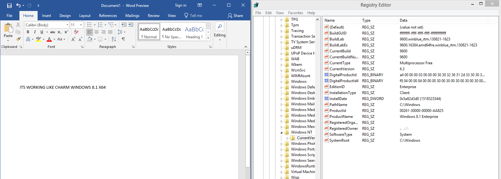Toggle bold formatting

click(28, 32)
